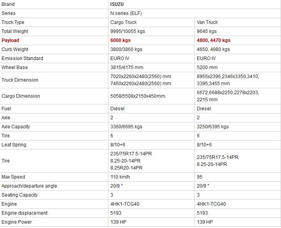Click the 7020x2260x2480(2560) mm dimension line
The image size is (281, 228).
coord(140,77)
